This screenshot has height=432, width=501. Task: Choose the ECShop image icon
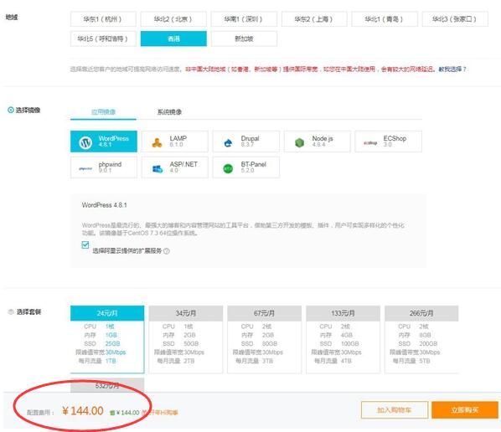(370, 142)
